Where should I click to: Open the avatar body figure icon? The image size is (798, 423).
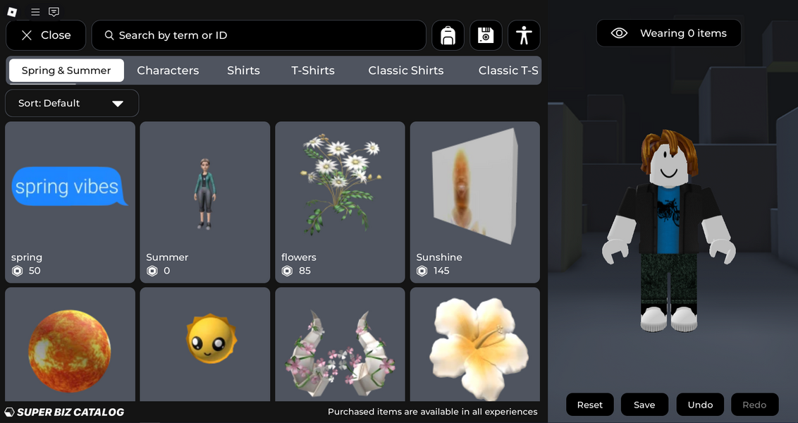[524, 35]
